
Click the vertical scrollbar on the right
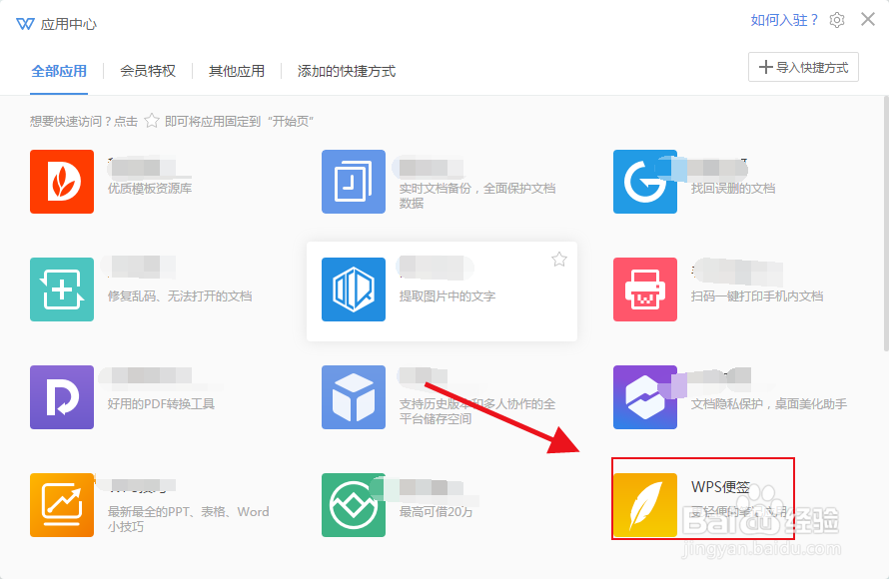[x=886, y=224]
